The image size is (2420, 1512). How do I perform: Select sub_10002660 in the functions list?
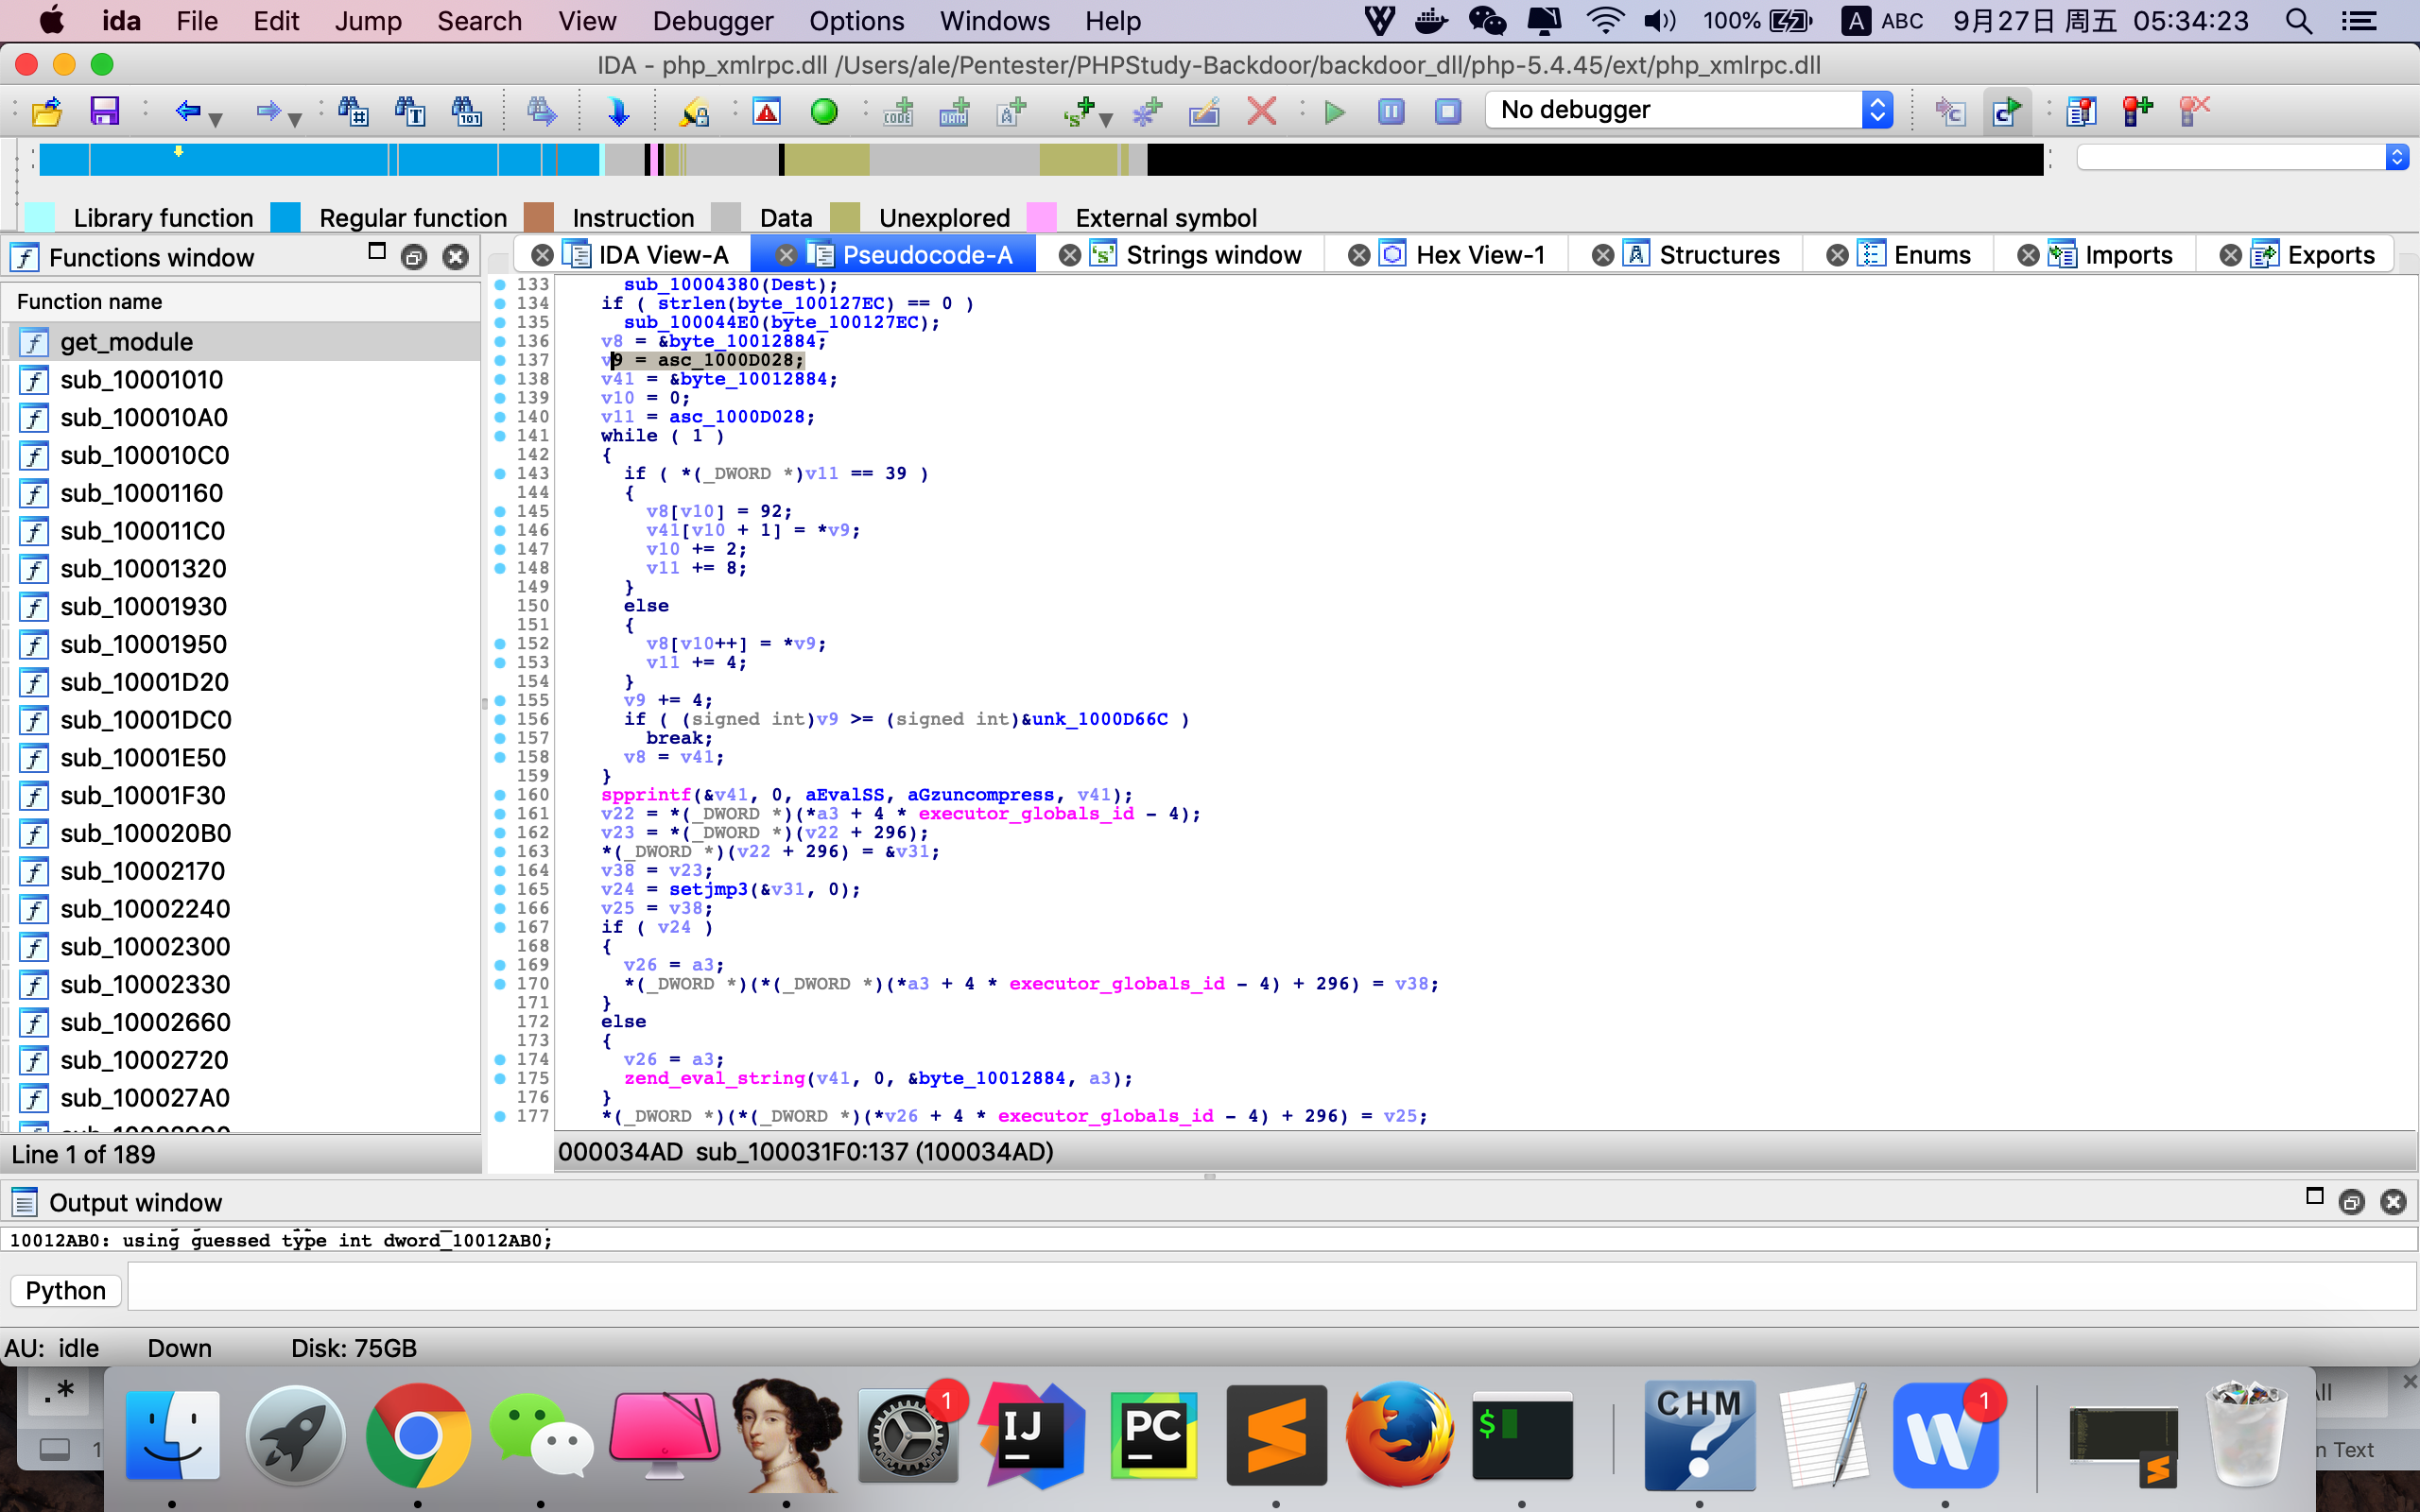coord(241,1022)
